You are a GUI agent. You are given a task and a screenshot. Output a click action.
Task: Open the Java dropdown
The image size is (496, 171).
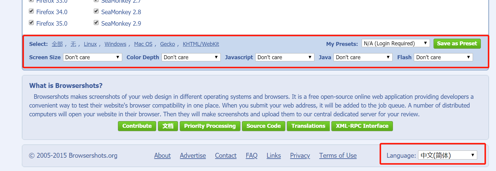click(363, 57)
